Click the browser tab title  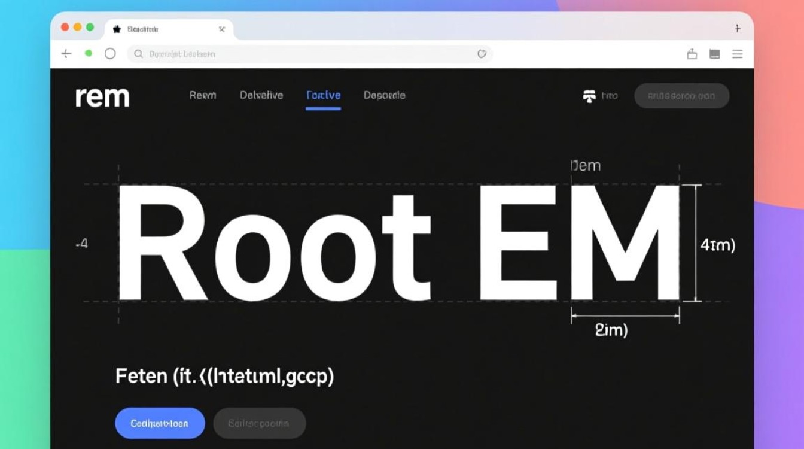(143, 29)
